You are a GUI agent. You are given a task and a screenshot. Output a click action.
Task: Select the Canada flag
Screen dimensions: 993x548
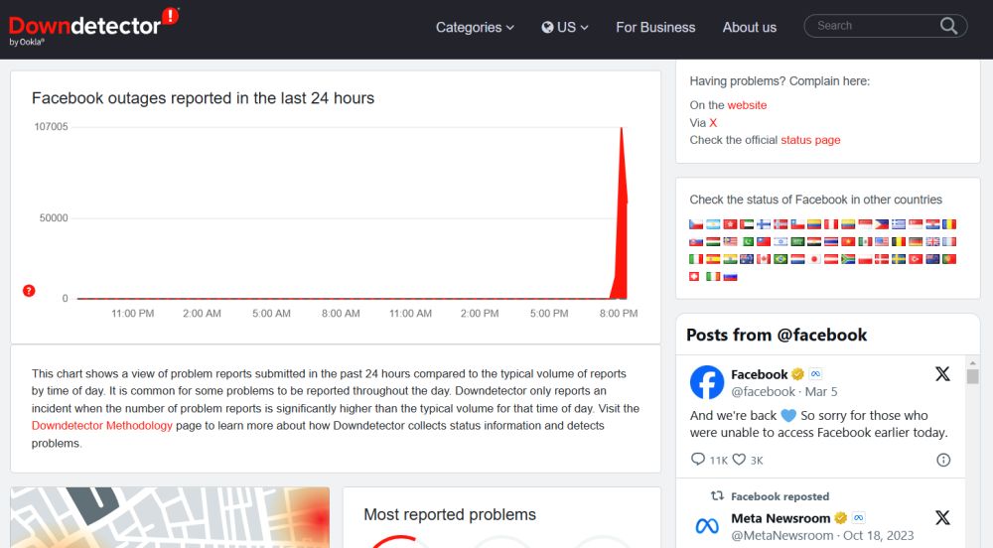pos(764,259)
